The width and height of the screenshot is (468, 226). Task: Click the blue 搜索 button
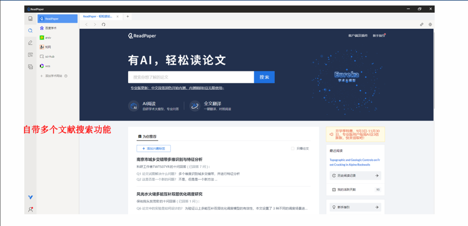(x=264, y=77)
